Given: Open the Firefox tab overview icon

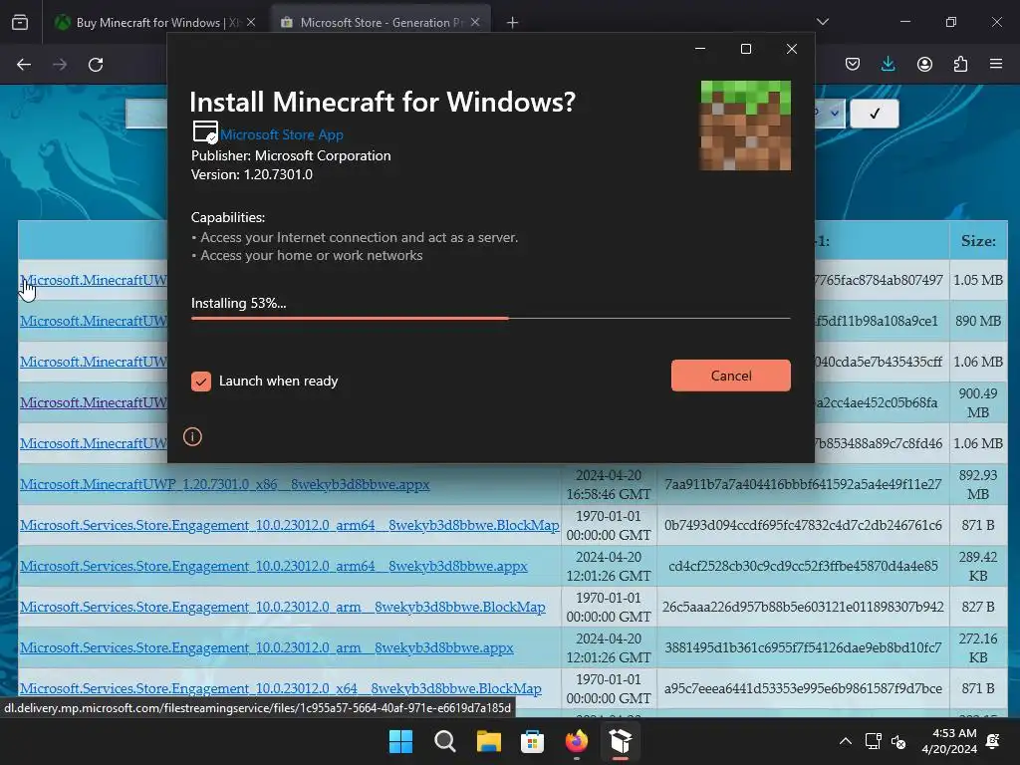Looking at the screenshot, I should [20, 22].
